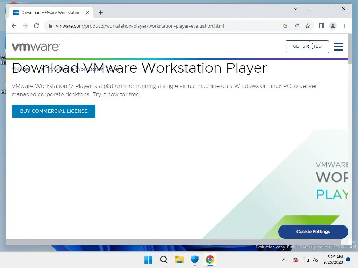
Task: Reload the VMware page
Action: [x=36, y=26]
